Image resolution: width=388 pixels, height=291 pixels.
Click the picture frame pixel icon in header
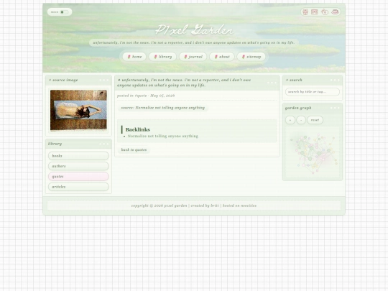(315, 12)
